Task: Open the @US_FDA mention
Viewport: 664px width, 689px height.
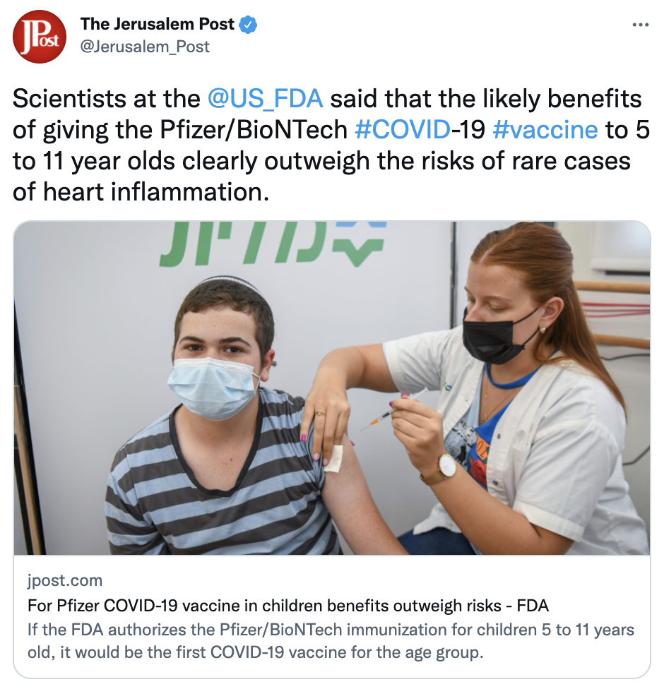Action: tap(265, 99)
